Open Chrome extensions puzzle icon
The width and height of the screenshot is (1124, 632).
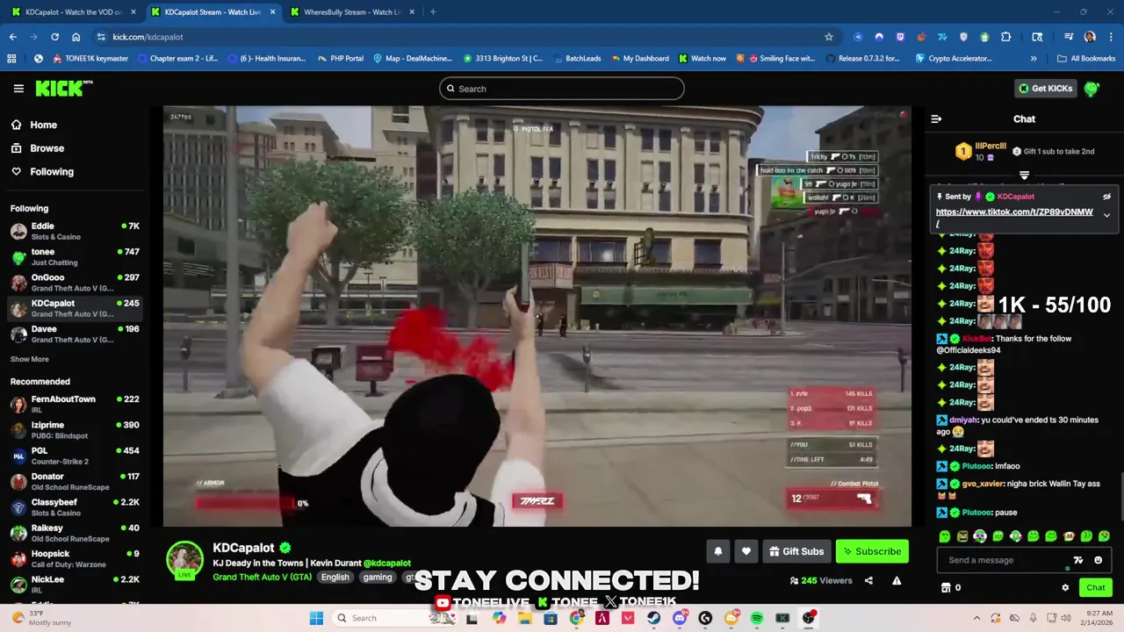(x=1005, y=37)
